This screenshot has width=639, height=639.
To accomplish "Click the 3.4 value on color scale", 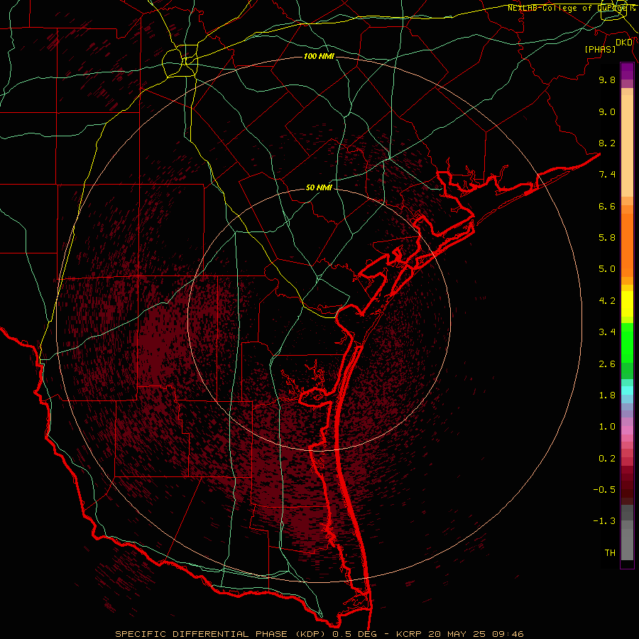I will [607, 332].
